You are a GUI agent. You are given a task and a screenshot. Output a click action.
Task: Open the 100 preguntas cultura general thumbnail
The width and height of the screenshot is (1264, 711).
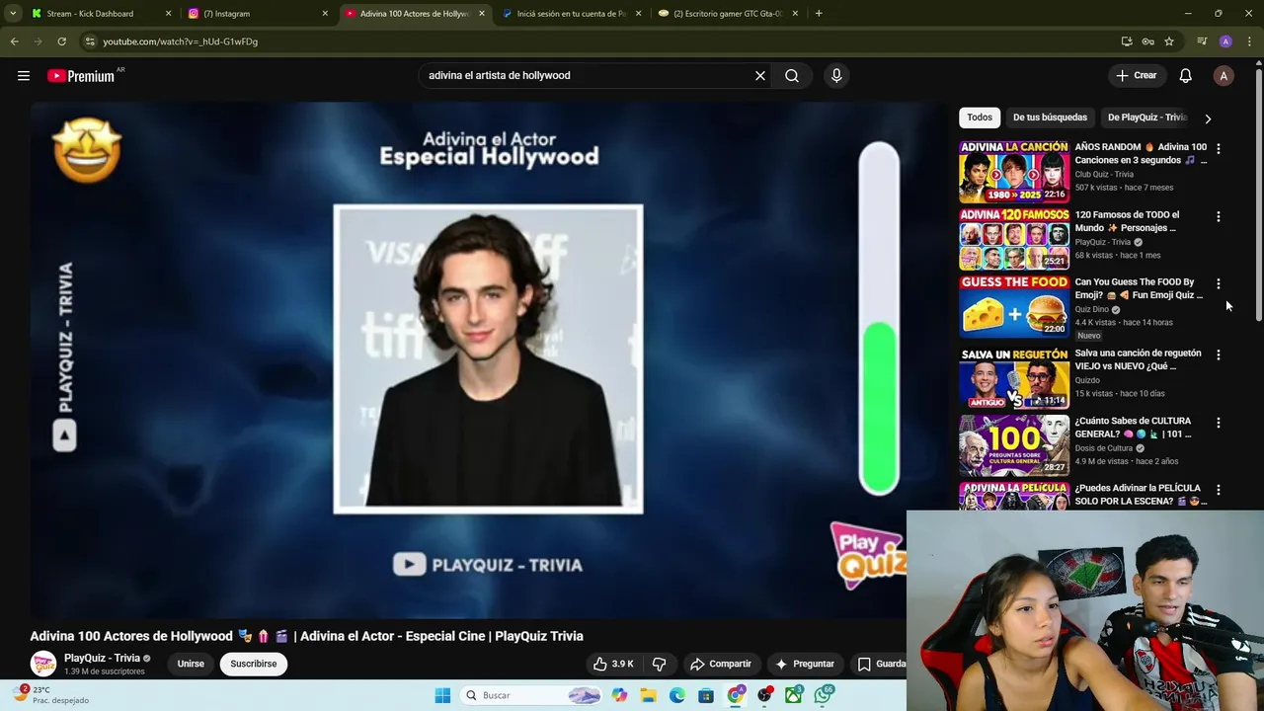(1014, 444)
